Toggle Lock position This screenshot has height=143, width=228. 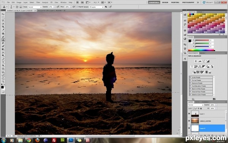198,108
